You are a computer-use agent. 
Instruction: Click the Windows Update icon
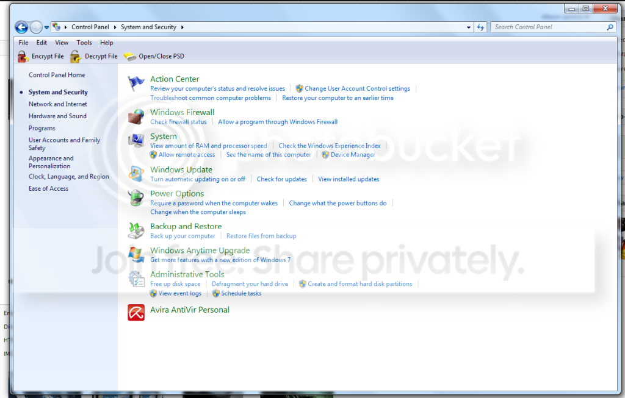pyautogui.click(x=136, y=174)
